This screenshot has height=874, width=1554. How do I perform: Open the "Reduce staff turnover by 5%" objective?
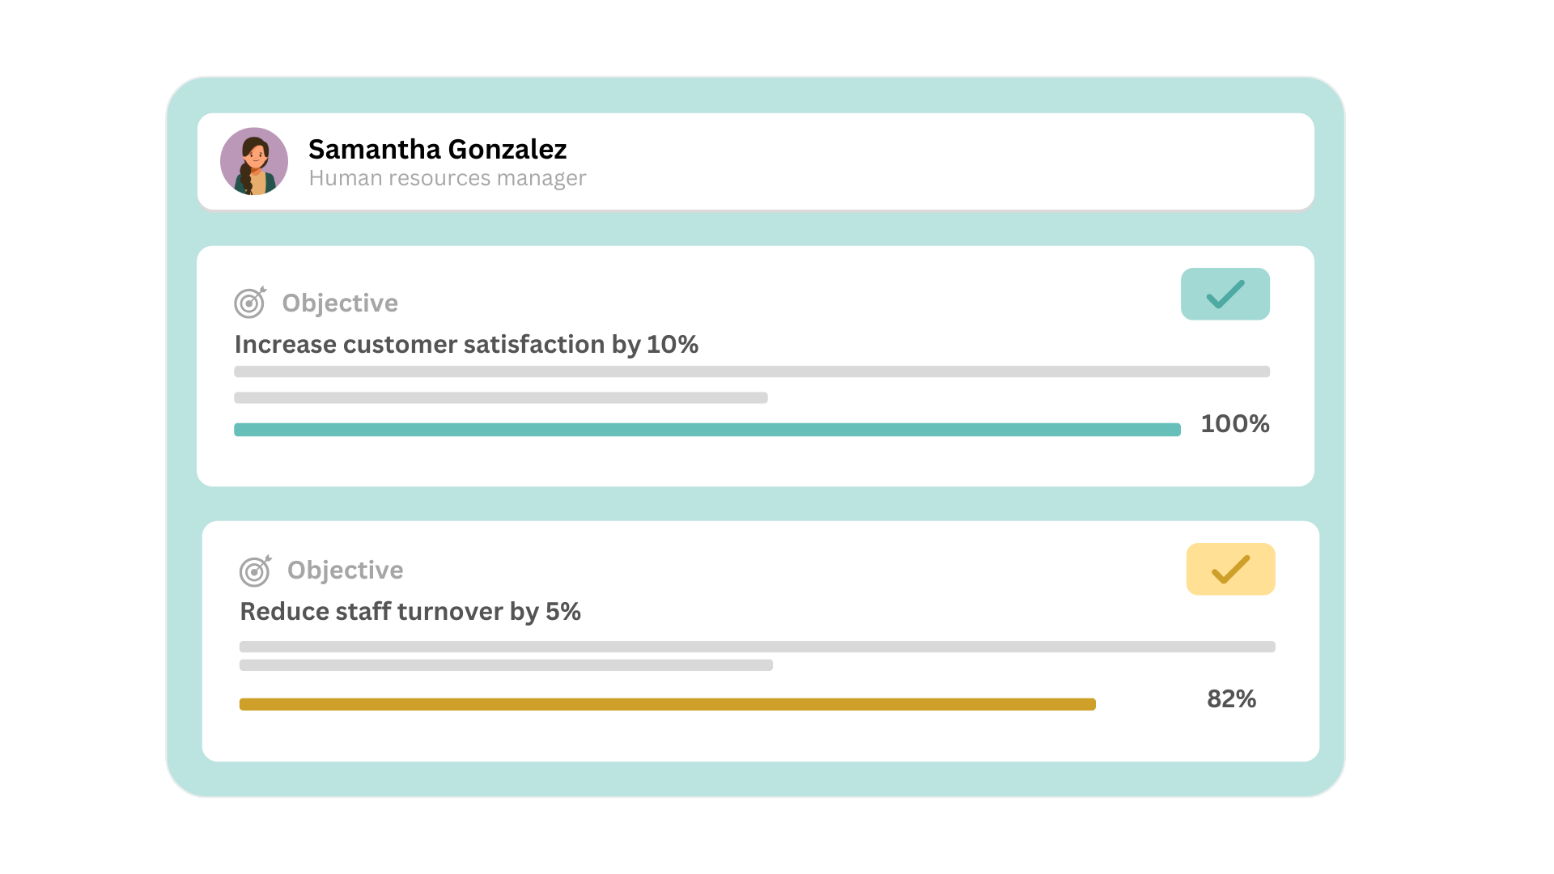coord(410,612)
